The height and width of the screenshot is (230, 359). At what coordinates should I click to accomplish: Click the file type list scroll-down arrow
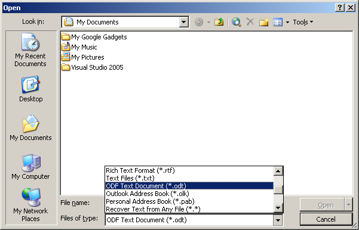278,208
